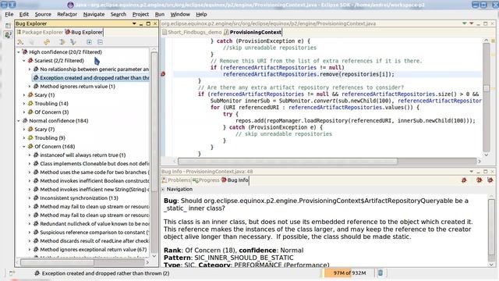Open the green editor dropdown arrow at top

pyautogui.click(x=465, y=23)
